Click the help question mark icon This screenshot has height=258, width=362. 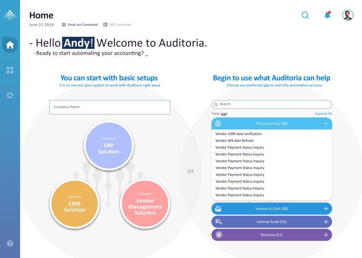(x=10, y=243)
